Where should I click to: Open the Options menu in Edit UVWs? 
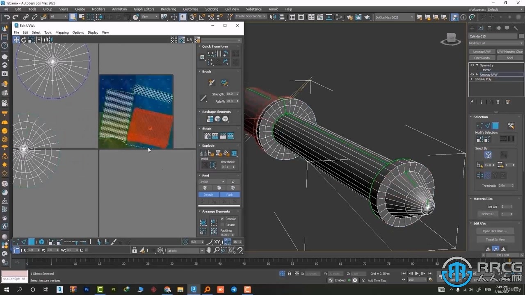(x=78, y=32)
